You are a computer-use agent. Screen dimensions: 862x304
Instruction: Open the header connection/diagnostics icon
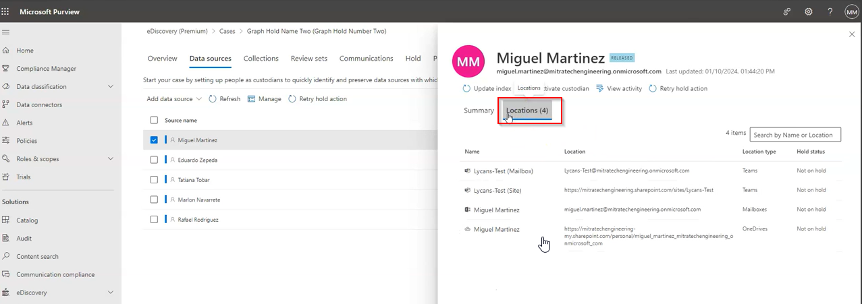[787, 11]
